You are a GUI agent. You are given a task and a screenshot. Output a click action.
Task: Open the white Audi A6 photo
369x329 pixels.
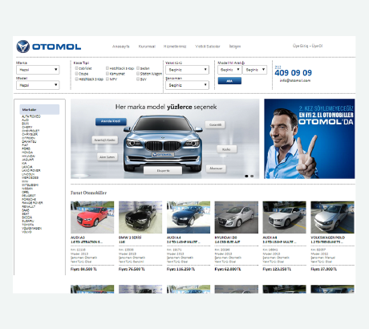point(285,217)
